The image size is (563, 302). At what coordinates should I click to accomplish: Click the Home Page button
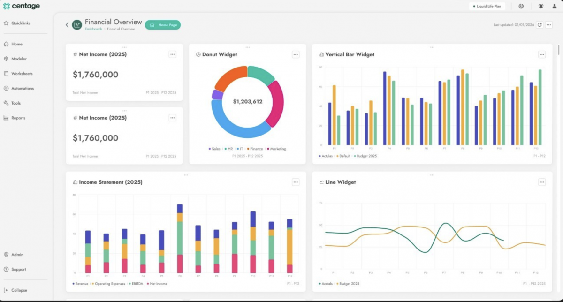(x=163, y=25)
